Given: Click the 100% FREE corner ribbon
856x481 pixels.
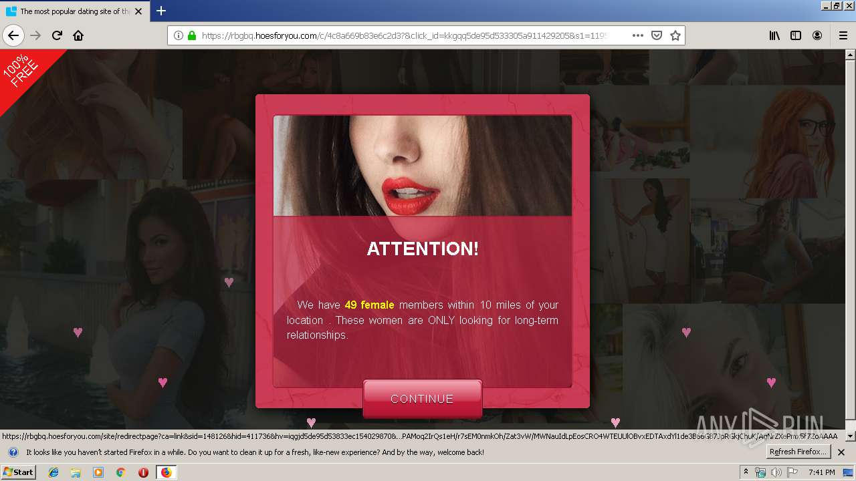Looking at the screenshot, I should pos(23,73).
